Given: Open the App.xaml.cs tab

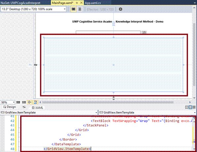Looking at the screenshot, I should point(93,3).
